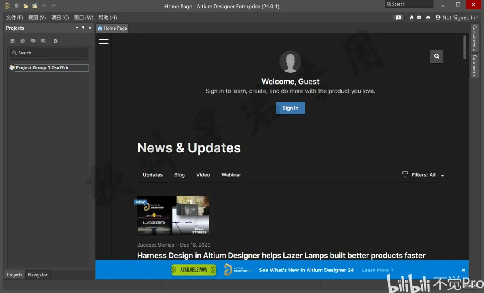
Task: Click the disconnected notifications icon
Action: 428,17
